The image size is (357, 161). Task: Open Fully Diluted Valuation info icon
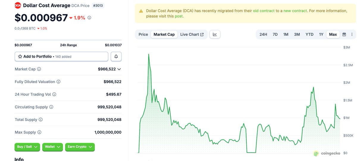click(x=58, y=82)
